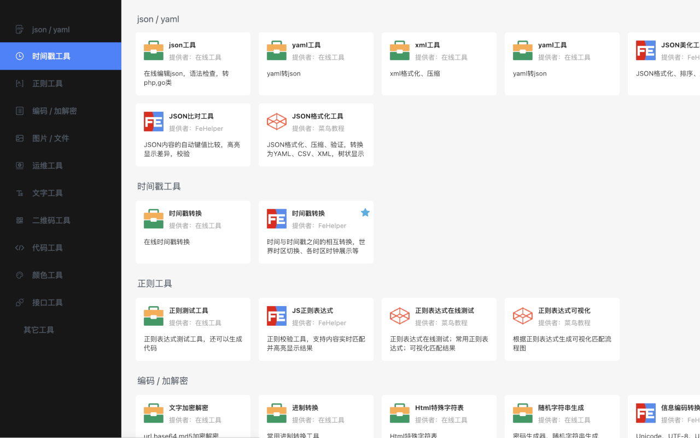Screen dimensions: 700x438
Task: Open 二维码工具 category
Action: tap(61, 220)
